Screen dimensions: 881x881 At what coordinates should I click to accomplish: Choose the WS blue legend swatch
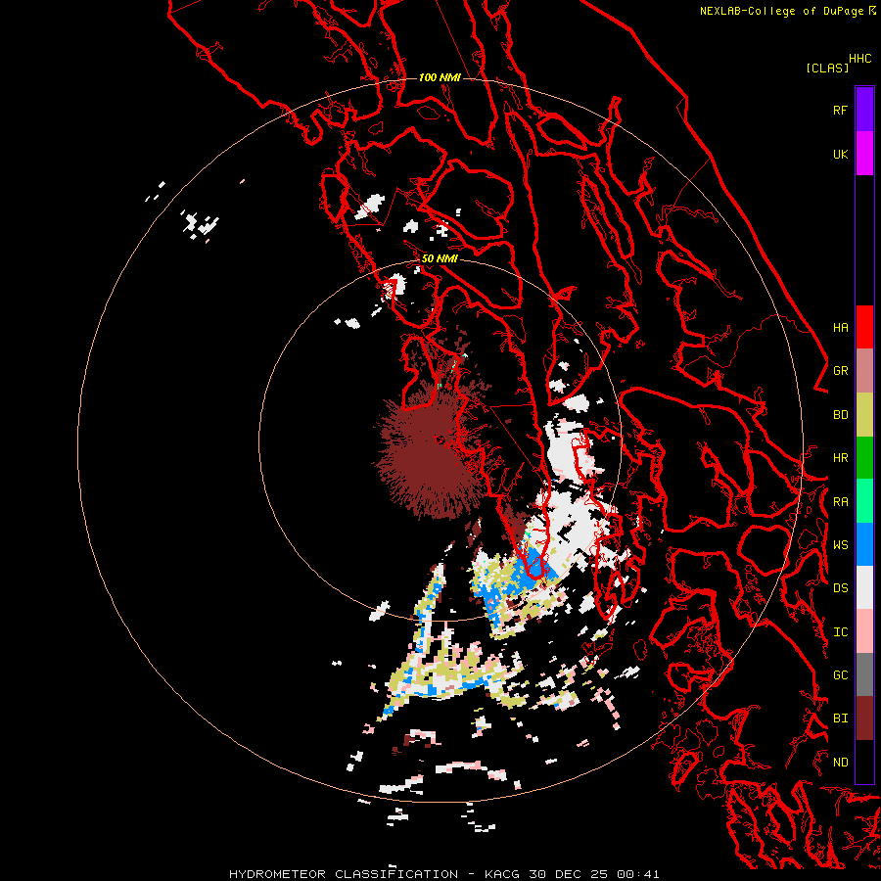(x=864, y=544)
